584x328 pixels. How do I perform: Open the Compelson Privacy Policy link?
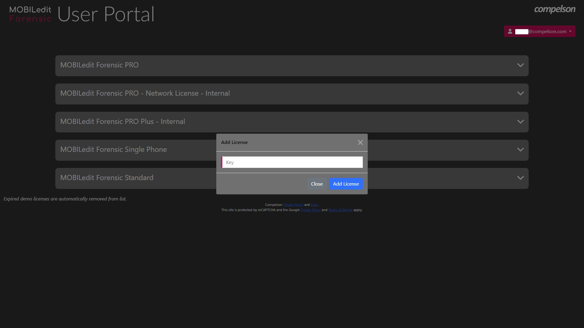click(x=293, y=205)
